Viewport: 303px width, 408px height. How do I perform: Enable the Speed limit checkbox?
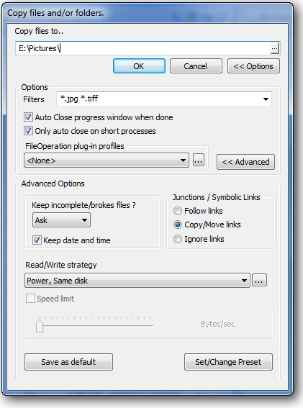click(x=30, y=298)
